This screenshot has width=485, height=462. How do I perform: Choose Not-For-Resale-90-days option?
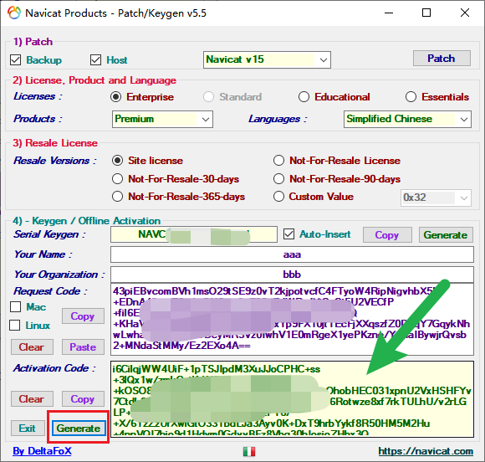point(278,178)
